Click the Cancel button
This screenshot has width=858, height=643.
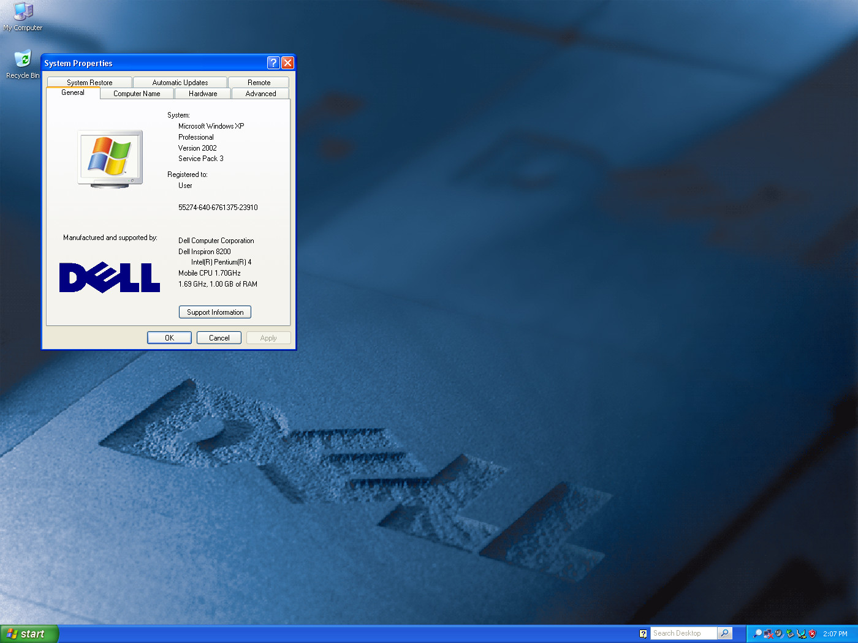tap(219, 338)
